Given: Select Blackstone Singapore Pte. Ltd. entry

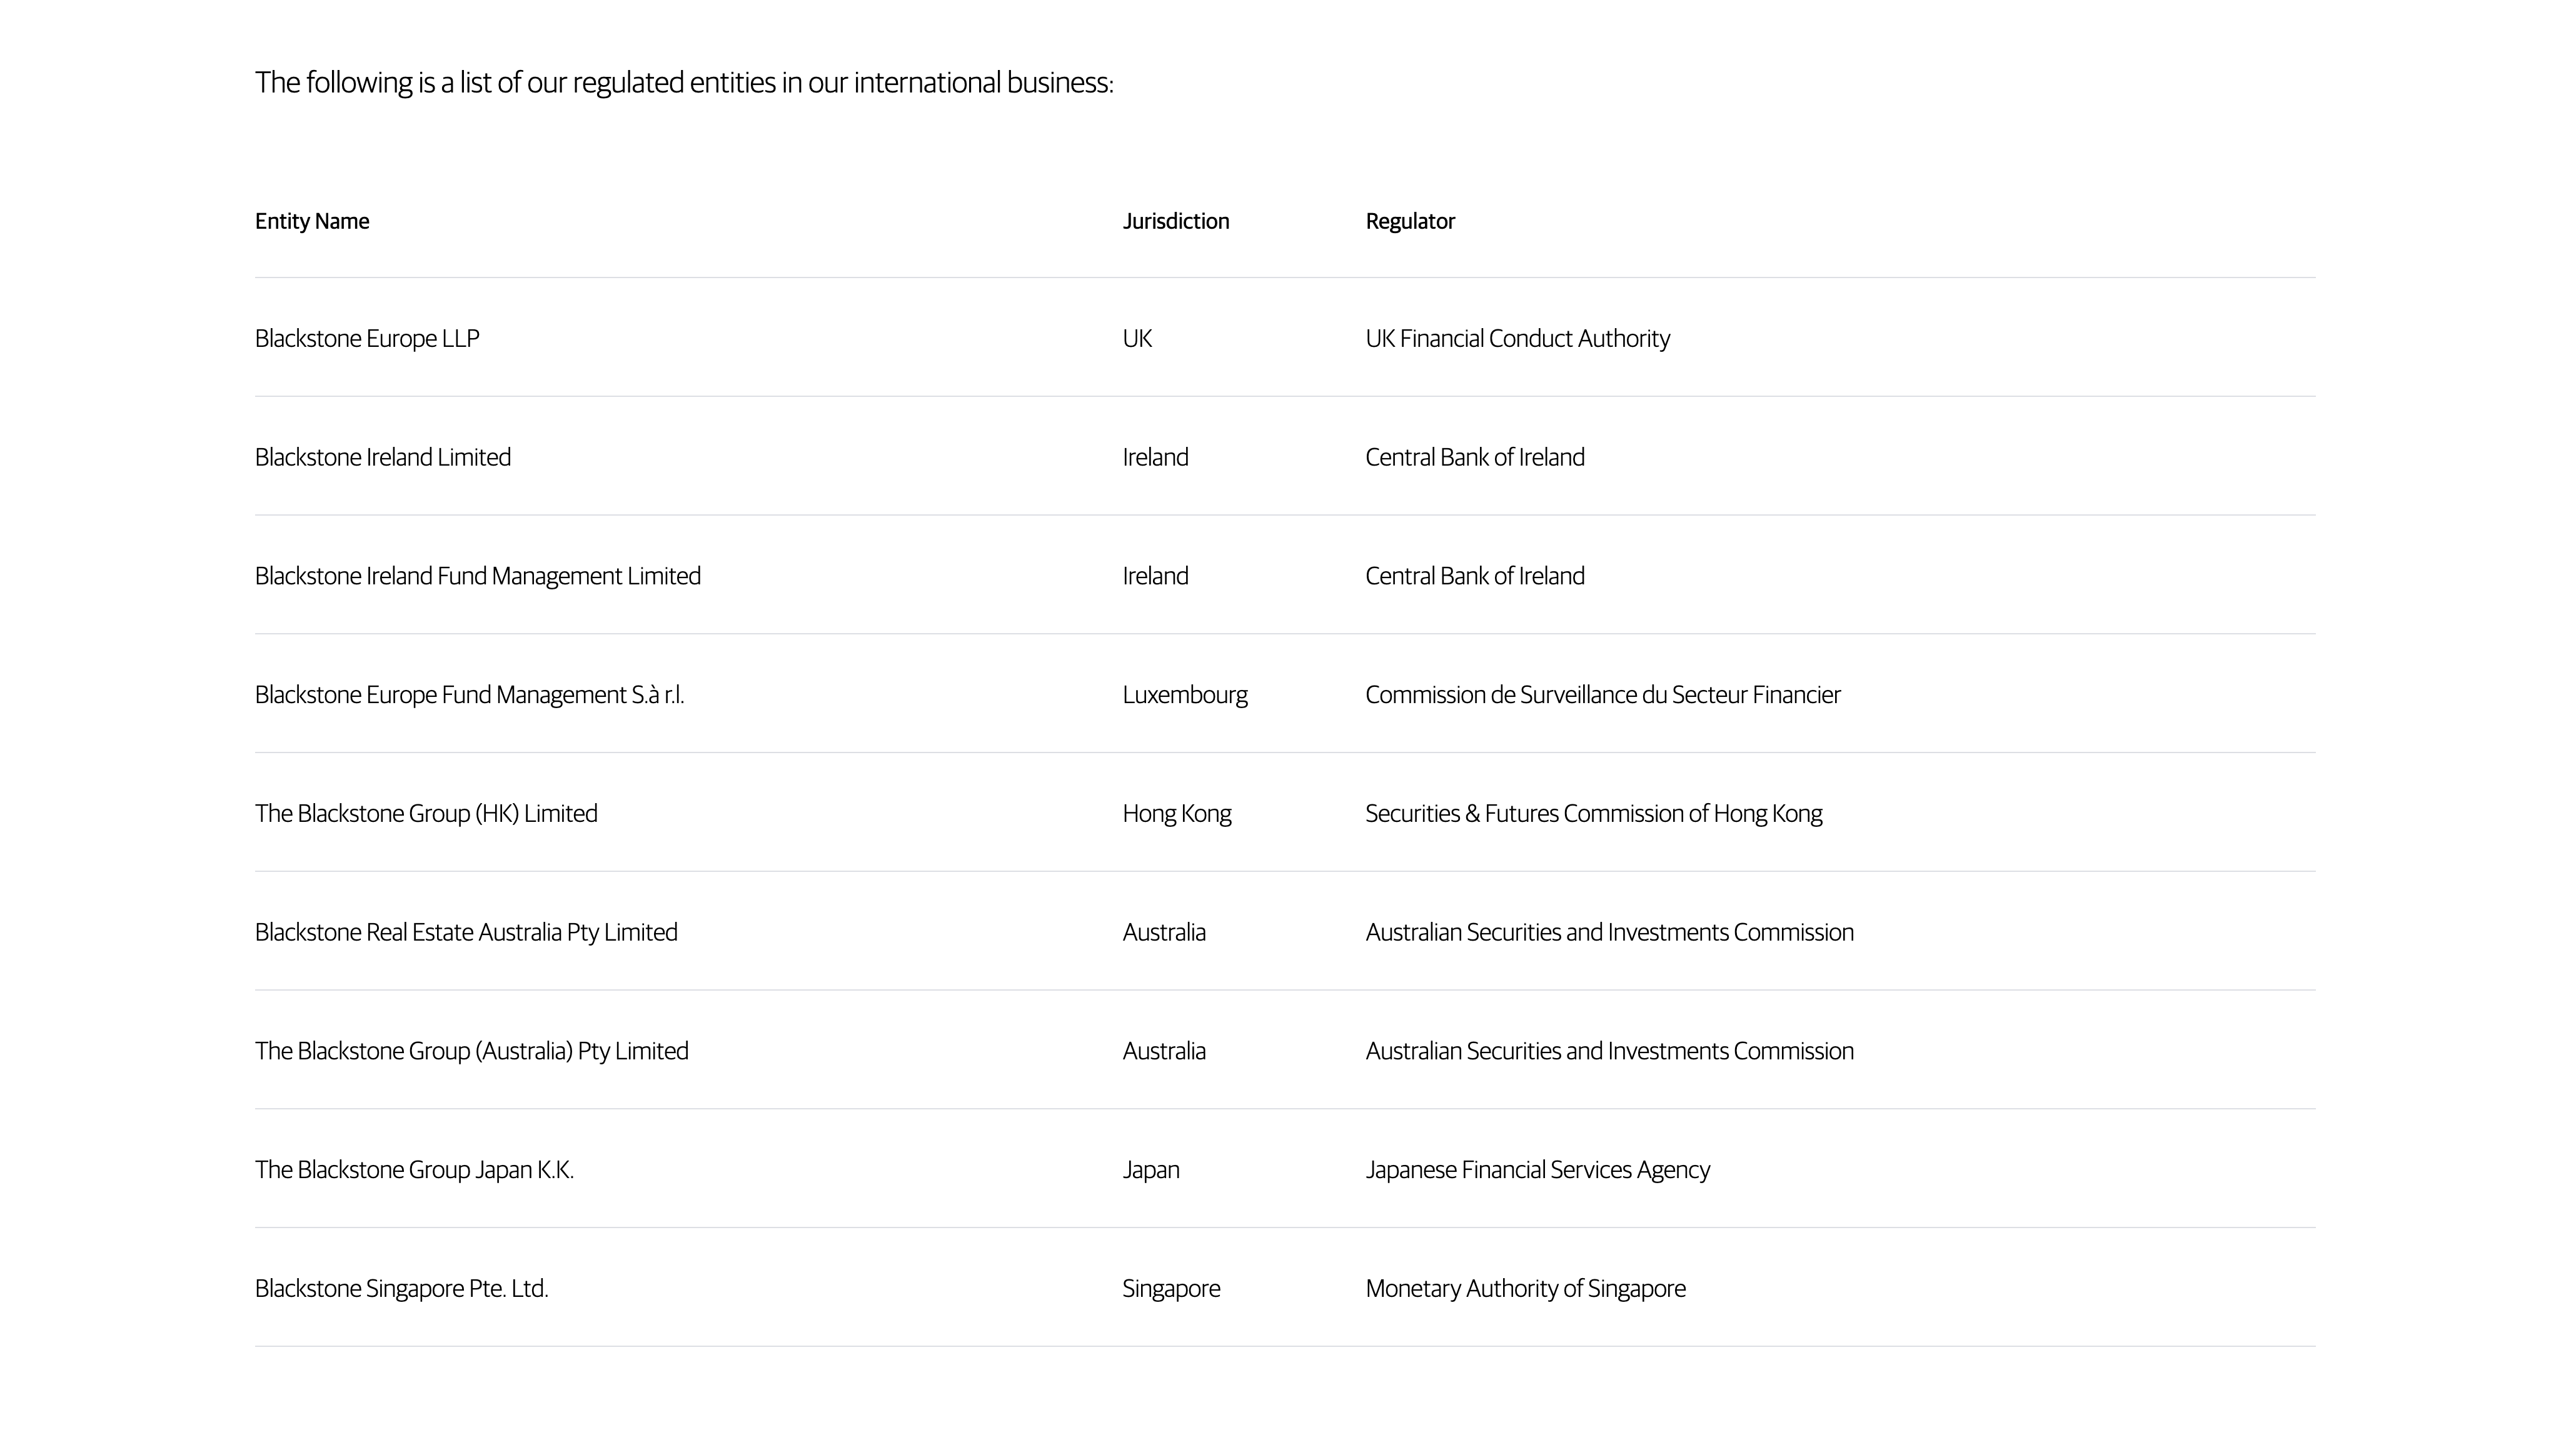Looking at the screenshot, I should coord(401,1289).
